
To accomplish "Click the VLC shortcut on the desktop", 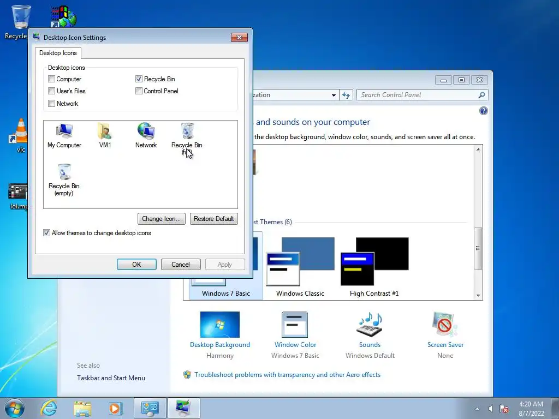I will pyautogui.click(x=20, y=135).
